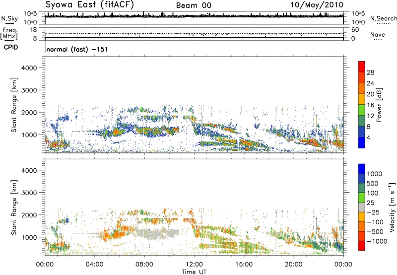Click the '12:00' time tick label

tap(194, 265)
